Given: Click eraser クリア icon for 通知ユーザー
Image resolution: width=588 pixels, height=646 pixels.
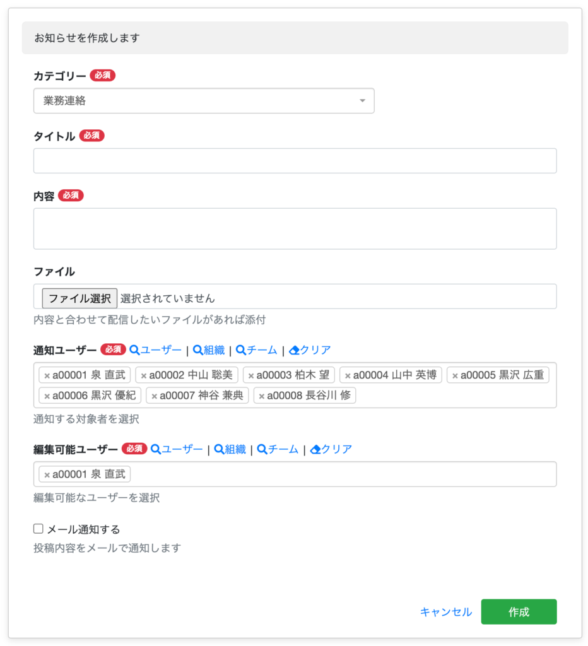Looking at the screenshot, I should click(x=294, y=350).
